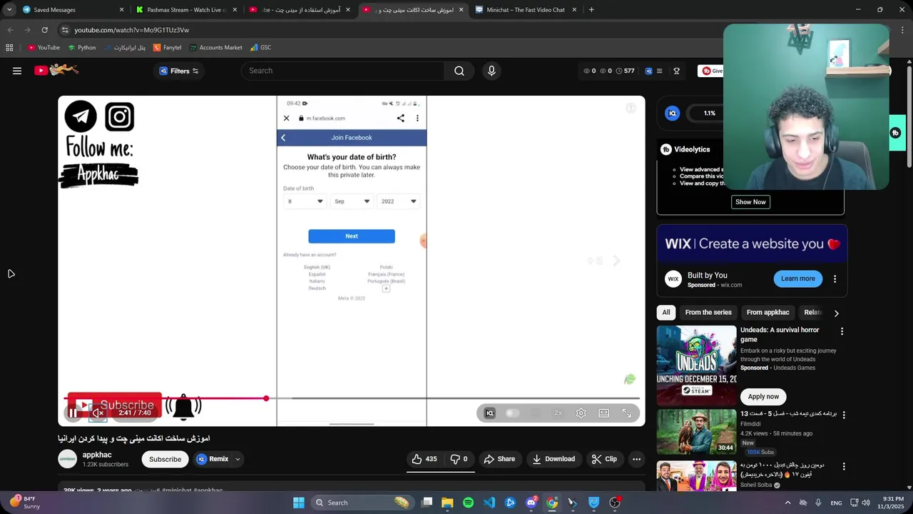Show more filter chips with the arrow
The image size is (913, 514).
836,313
